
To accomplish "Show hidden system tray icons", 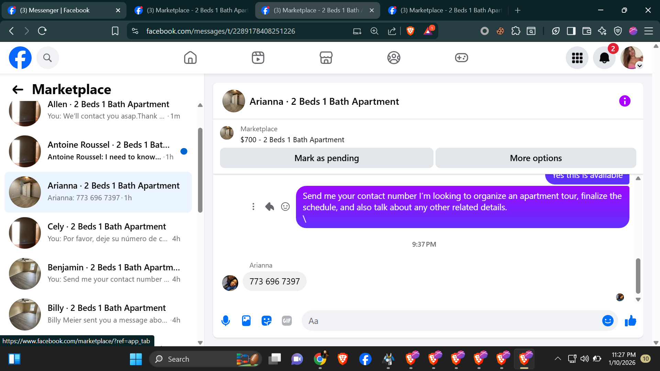I will (x=558, y=359).
